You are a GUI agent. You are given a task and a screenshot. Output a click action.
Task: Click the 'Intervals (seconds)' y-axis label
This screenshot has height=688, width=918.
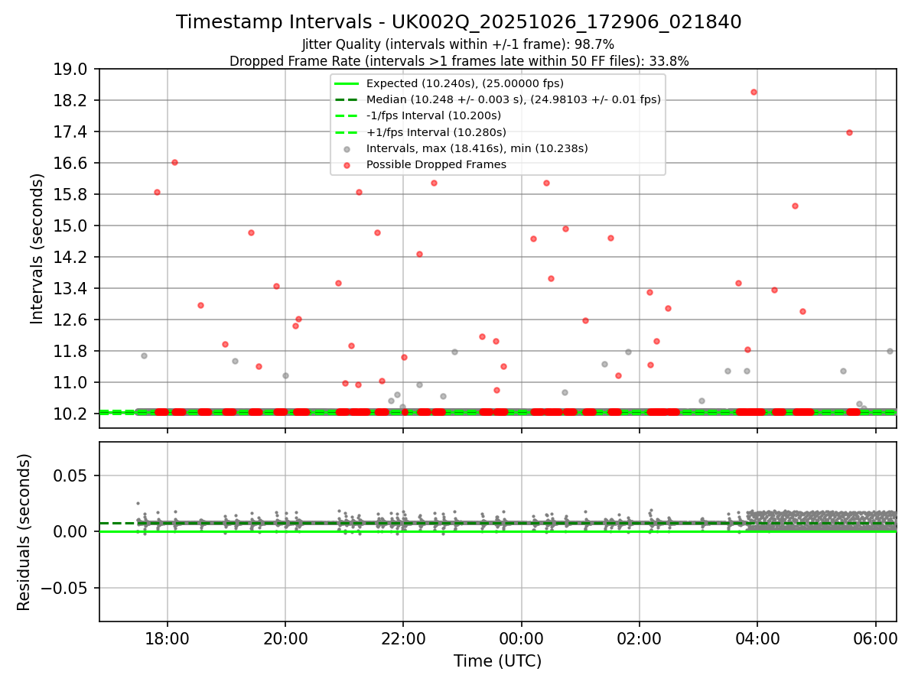tap(37, 248)
